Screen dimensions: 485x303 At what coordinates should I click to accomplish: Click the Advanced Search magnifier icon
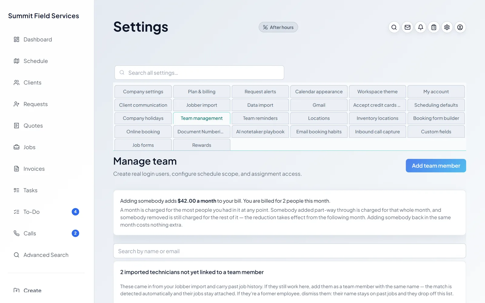[17, 255]
